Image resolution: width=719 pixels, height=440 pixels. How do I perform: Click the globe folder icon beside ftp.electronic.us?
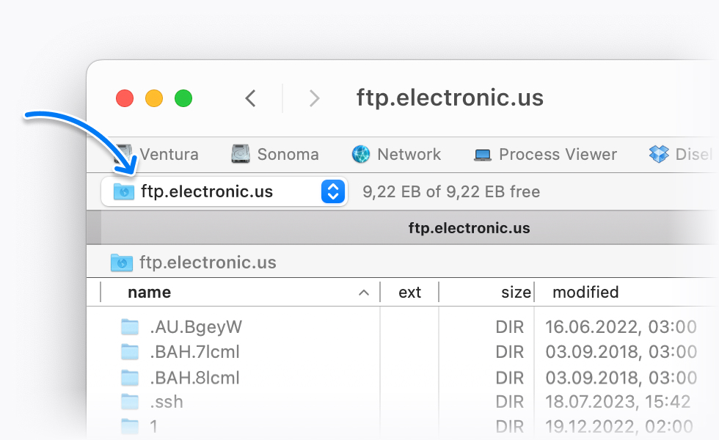[x=121, y=262]
